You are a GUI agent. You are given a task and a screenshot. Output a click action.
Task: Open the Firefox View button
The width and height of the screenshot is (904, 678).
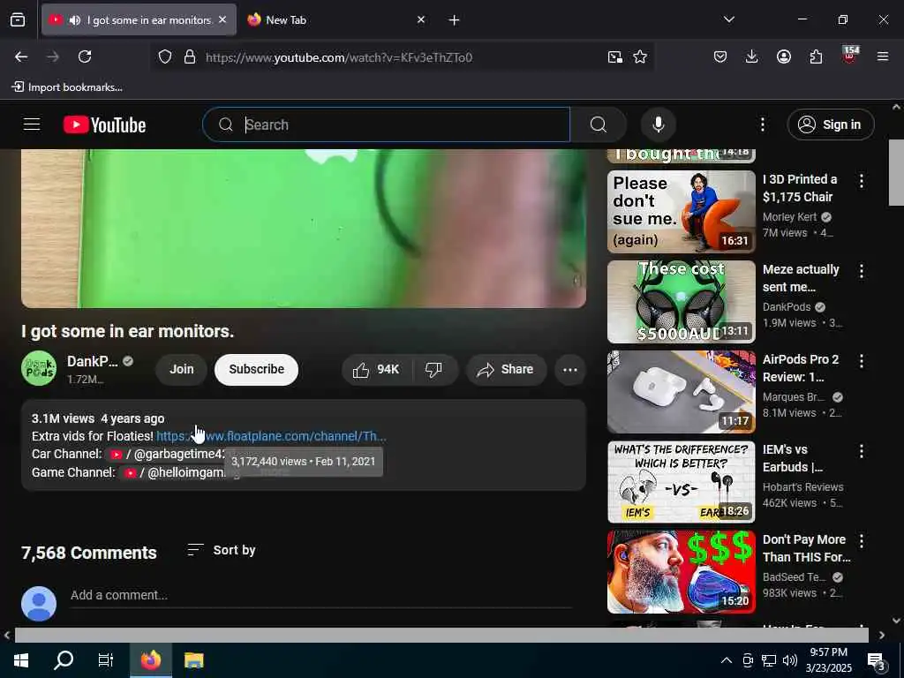click(x=18, y=19)
